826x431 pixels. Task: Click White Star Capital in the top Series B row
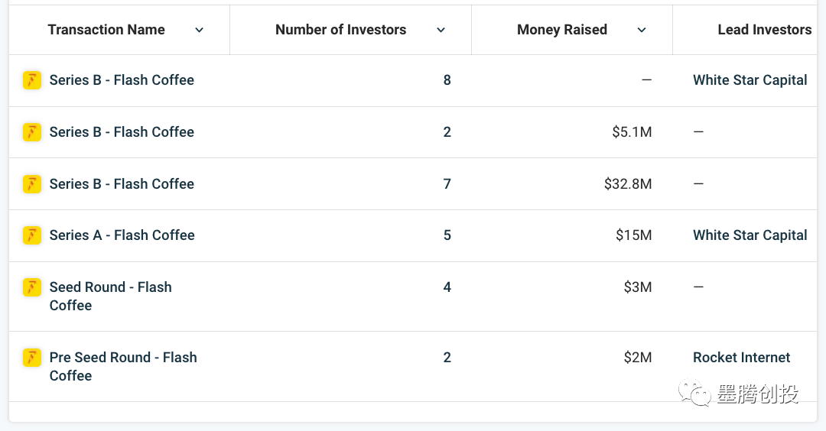(750, 80)
